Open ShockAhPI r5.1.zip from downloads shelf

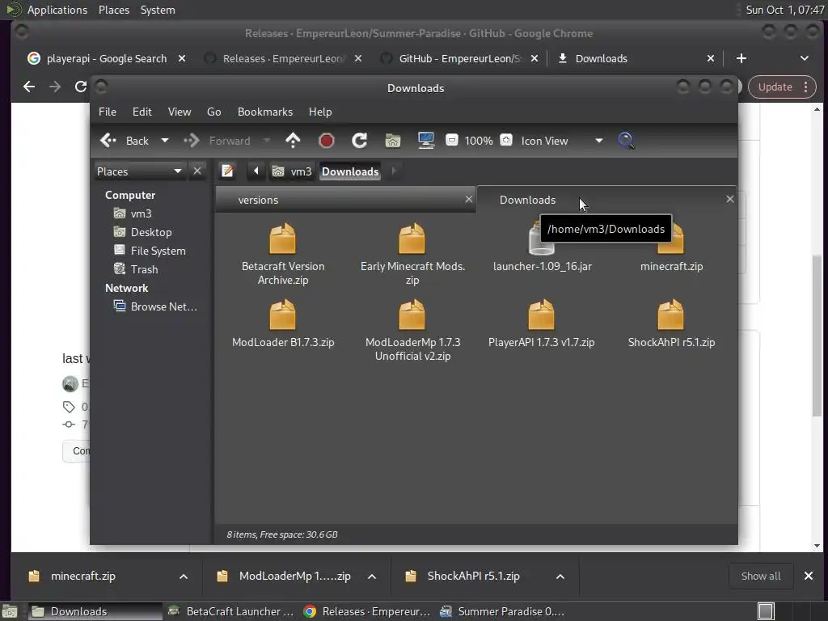[472, 576]
